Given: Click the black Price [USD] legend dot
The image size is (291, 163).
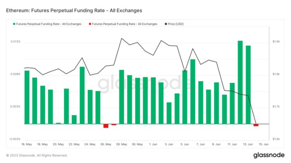Looking at the screenshot, I should click(166, 24).
